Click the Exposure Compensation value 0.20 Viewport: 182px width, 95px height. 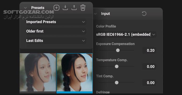(149, 50)
